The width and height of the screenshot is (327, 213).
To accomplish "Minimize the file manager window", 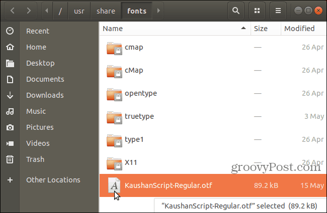I will pyautogui.click(x=298, y=11).
